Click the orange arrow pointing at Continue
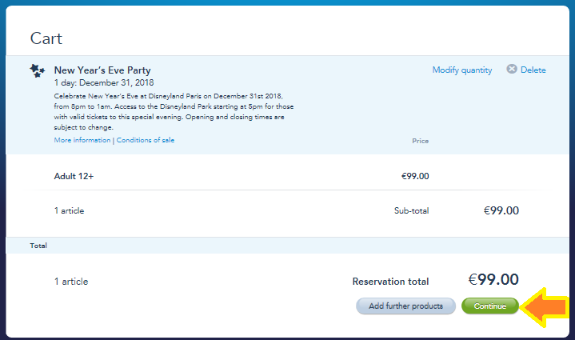 coord(544,307)
